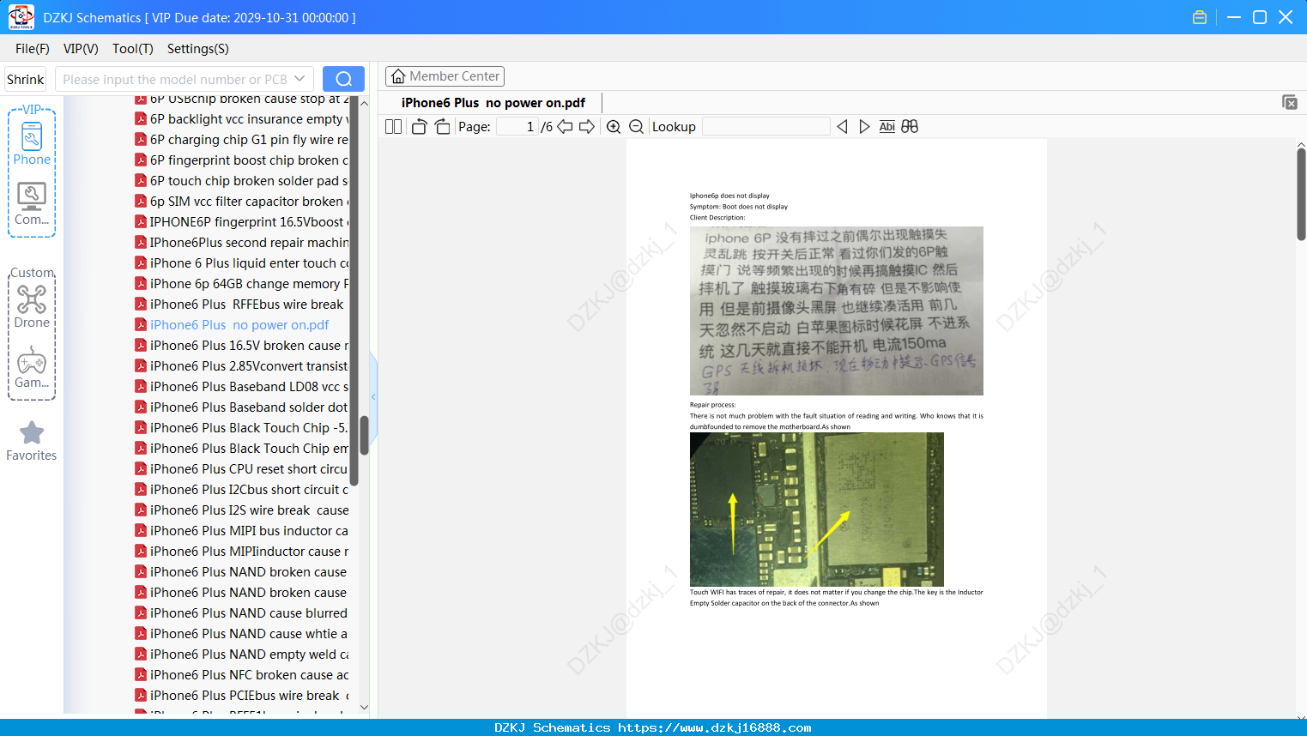The width and height of the screenshot is (1307, 736).
Task: Click the Shrink button
Action: point(26,79)
